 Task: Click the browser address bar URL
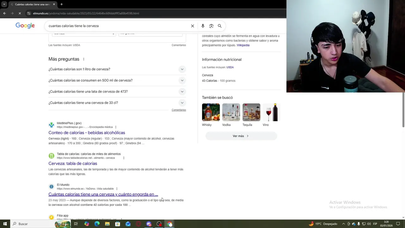pos(86,13)
